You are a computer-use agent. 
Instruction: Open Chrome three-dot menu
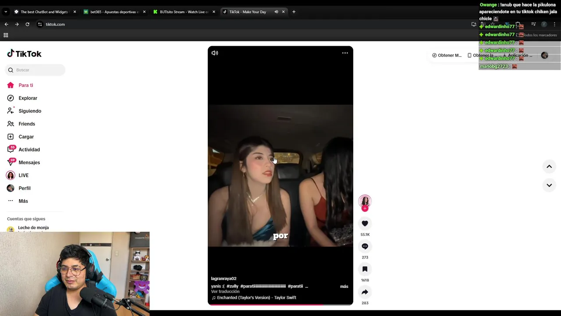(x=555, y=24)
